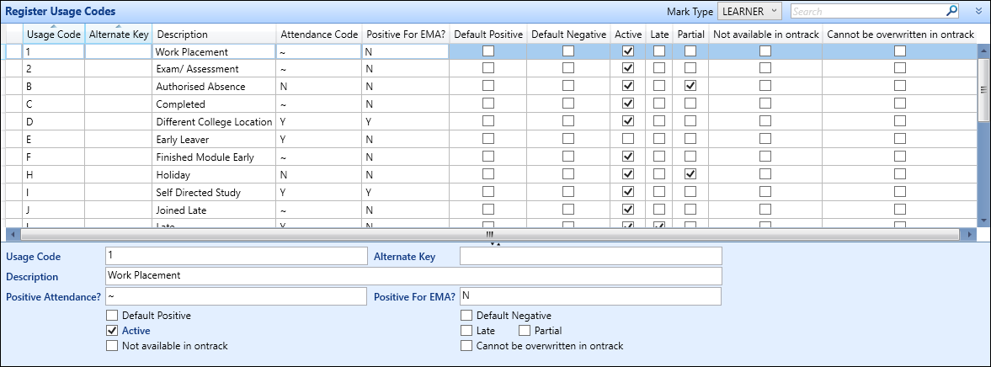Click the search magnifier icon
The width and height of the screenshot is (991, 367).
tap(951, 11)
